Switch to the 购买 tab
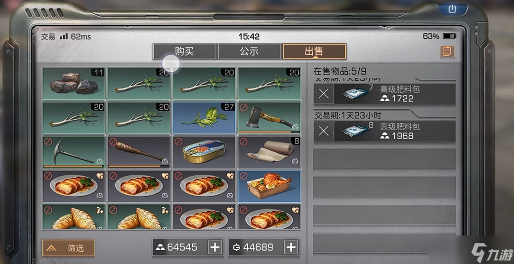The width and height of the screenshot is (514, 264). (x=185, y=51)
